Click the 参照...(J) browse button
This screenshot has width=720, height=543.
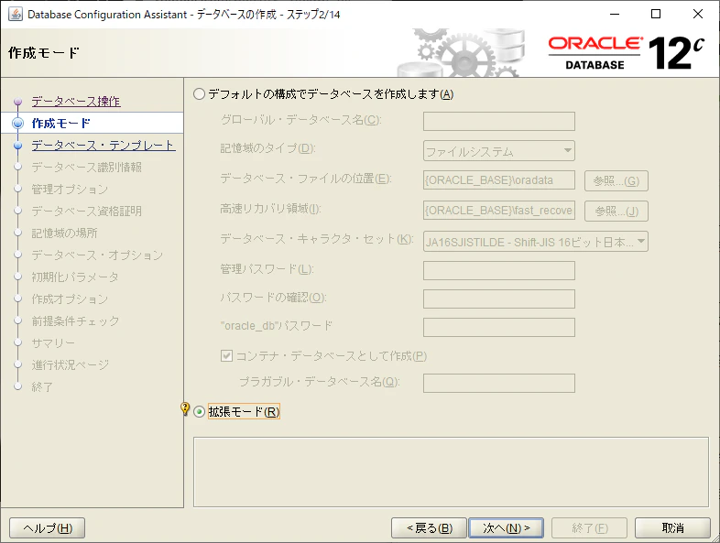616,212
